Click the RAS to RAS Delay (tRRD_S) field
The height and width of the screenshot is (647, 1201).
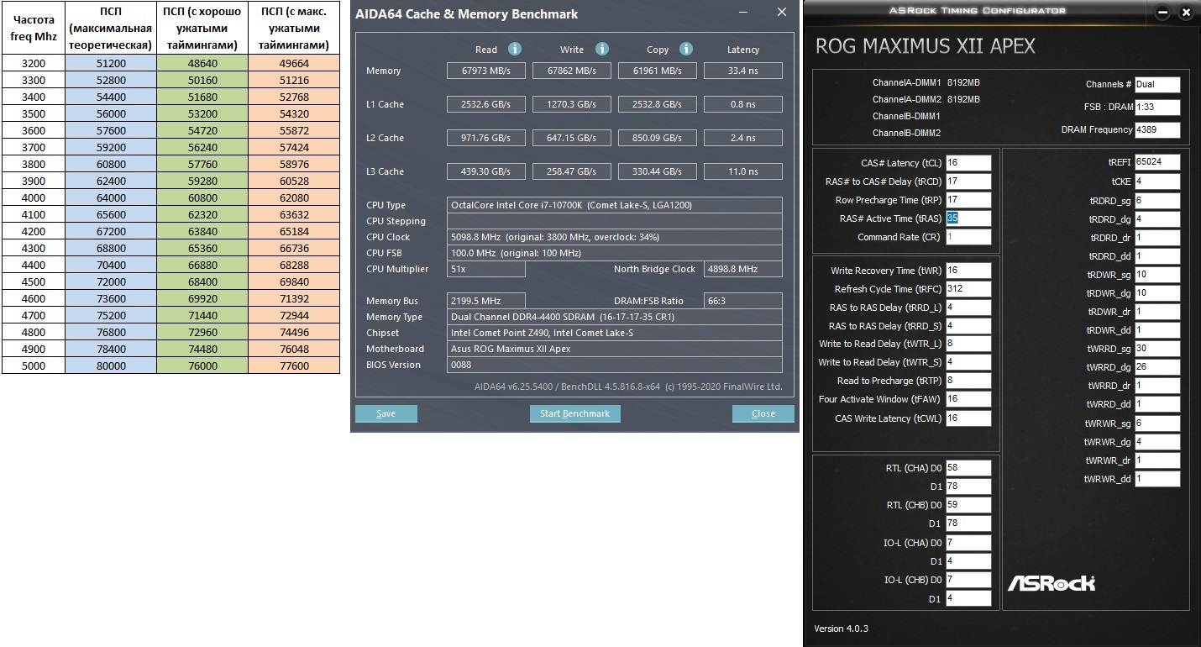point(968,326)
